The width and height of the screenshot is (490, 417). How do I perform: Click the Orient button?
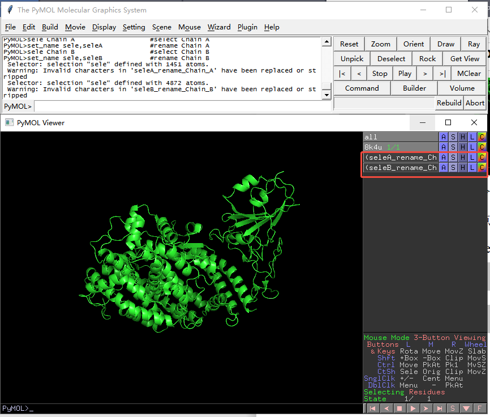pyautogui.click(x=414, y=44)
